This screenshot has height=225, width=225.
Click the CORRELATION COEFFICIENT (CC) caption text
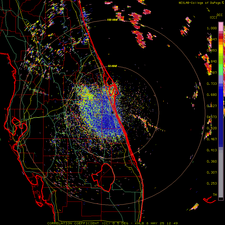click(x=79, y=223)
